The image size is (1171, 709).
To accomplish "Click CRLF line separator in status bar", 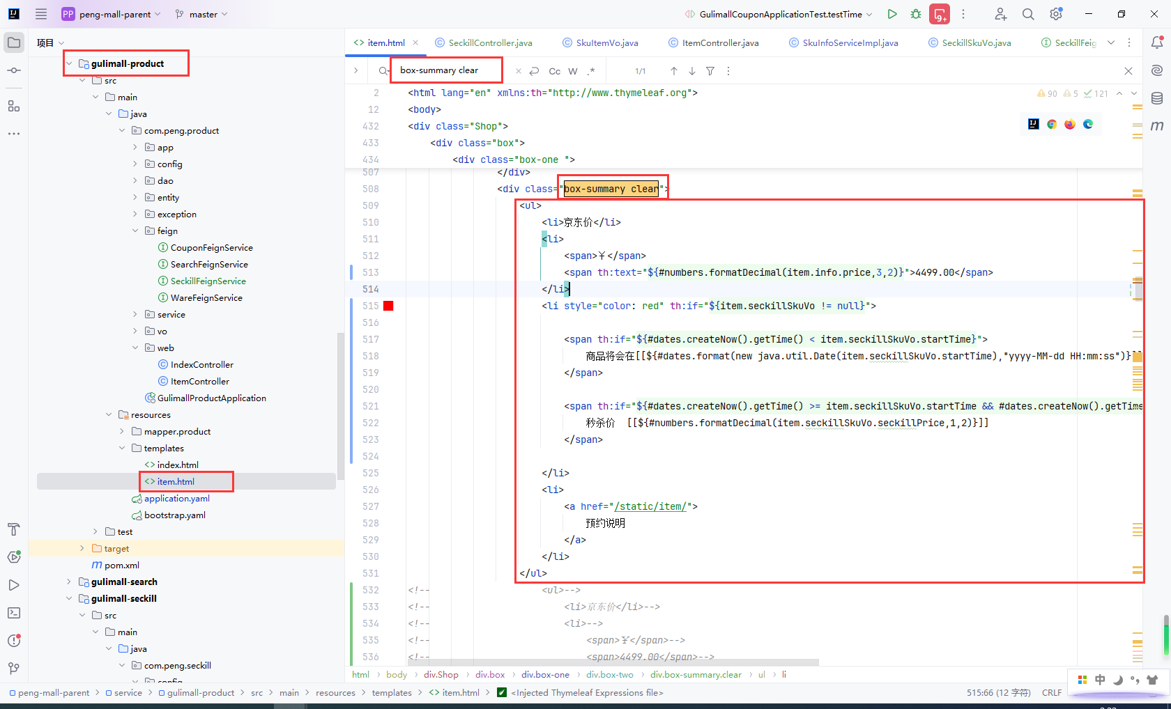I will coord(1052,692).
